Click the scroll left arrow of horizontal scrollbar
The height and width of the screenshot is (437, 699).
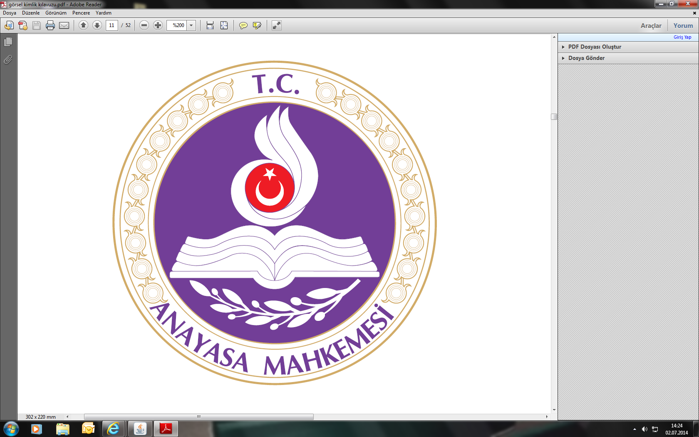pos(67,417)
